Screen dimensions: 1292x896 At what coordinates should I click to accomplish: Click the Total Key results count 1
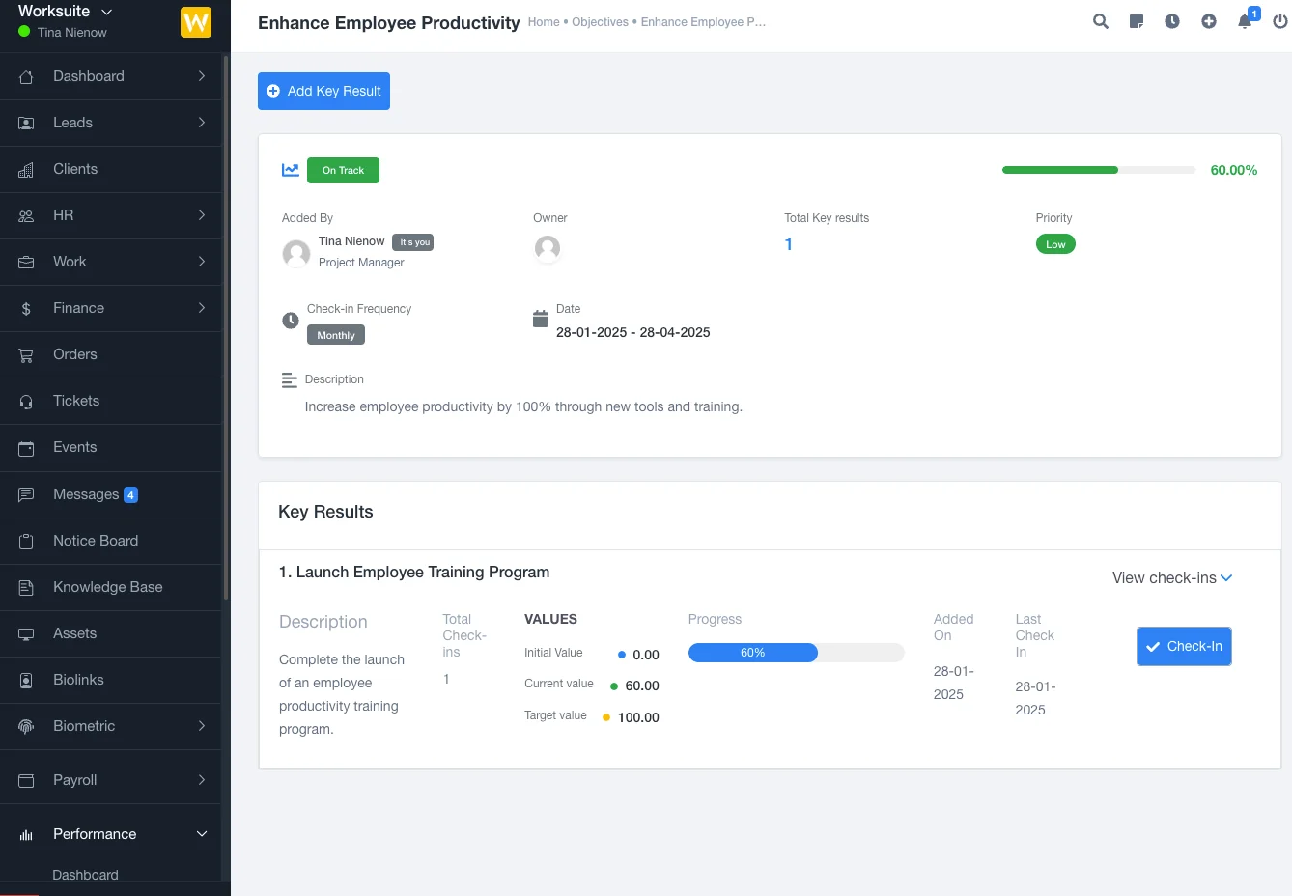coord(788,244)
